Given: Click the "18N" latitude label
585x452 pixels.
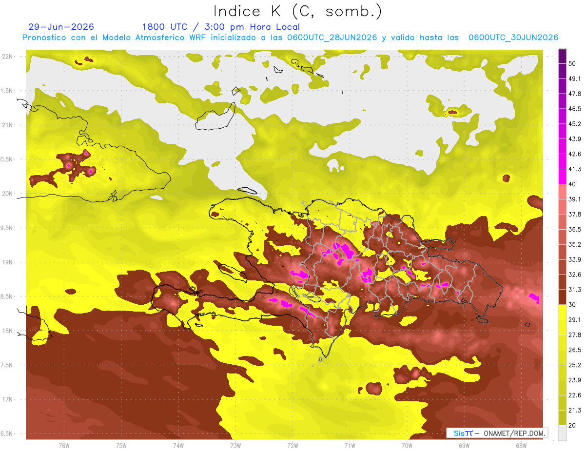Looking at the screenshot, I should coord(8,331).
